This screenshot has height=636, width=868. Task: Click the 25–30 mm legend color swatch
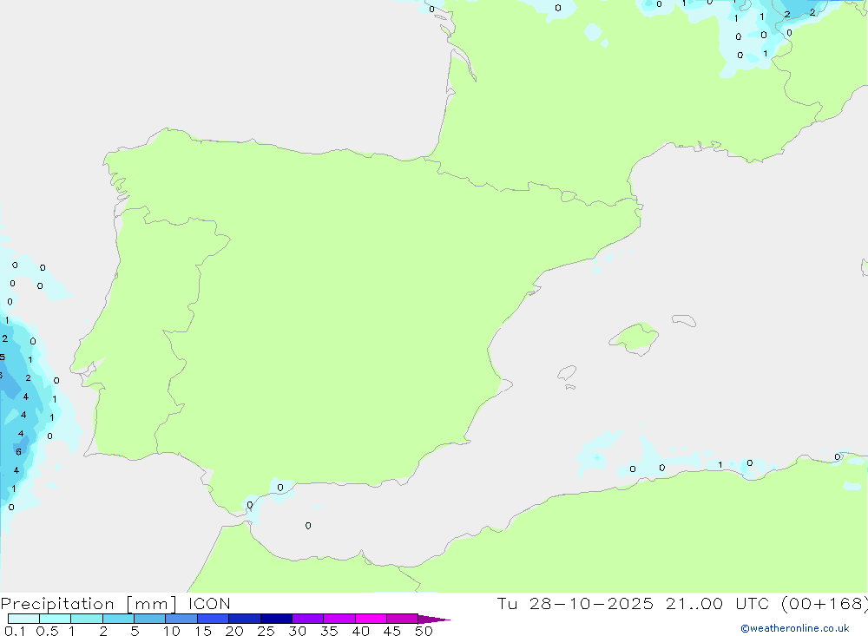[276, 619]
